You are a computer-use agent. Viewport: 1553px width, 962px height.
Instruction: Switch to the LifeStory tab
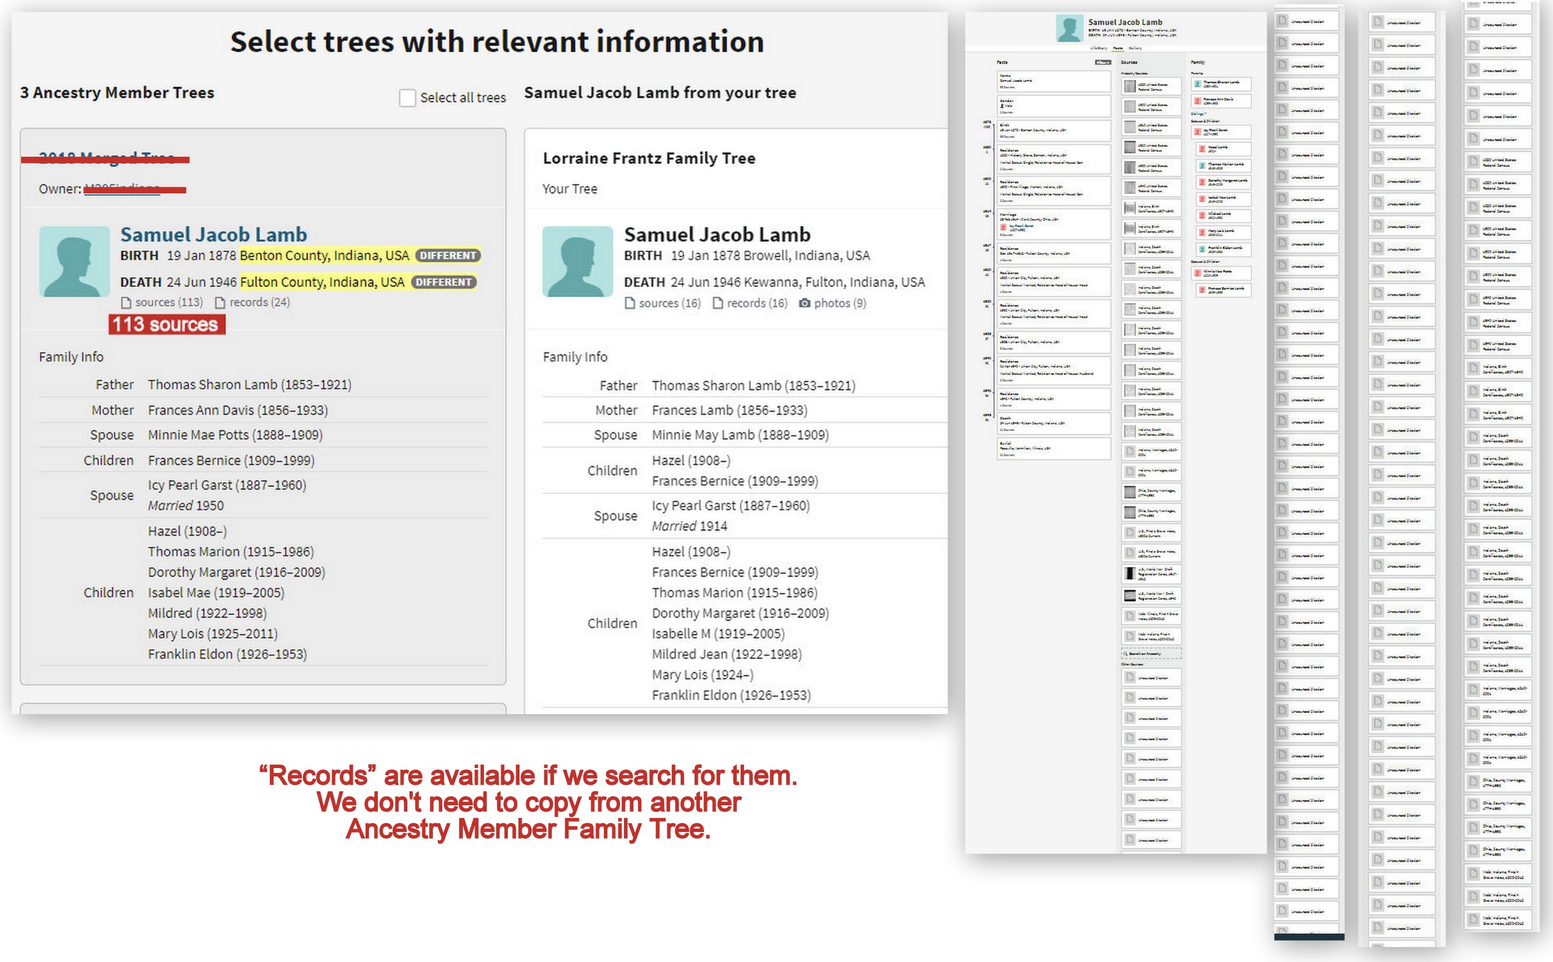(x=1100, y=48)
